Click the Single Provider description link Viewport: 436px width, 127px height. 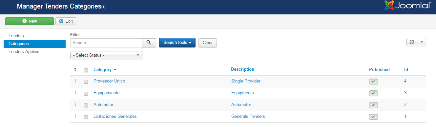coord(246,81)
